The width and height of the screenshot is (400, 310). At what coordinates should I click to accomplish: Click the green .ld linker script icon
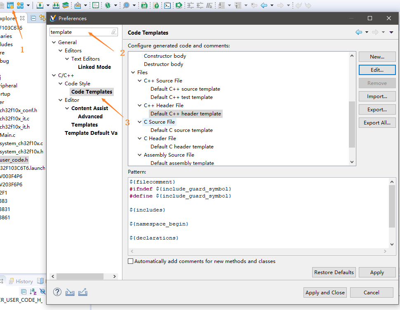tap(144, 5)
